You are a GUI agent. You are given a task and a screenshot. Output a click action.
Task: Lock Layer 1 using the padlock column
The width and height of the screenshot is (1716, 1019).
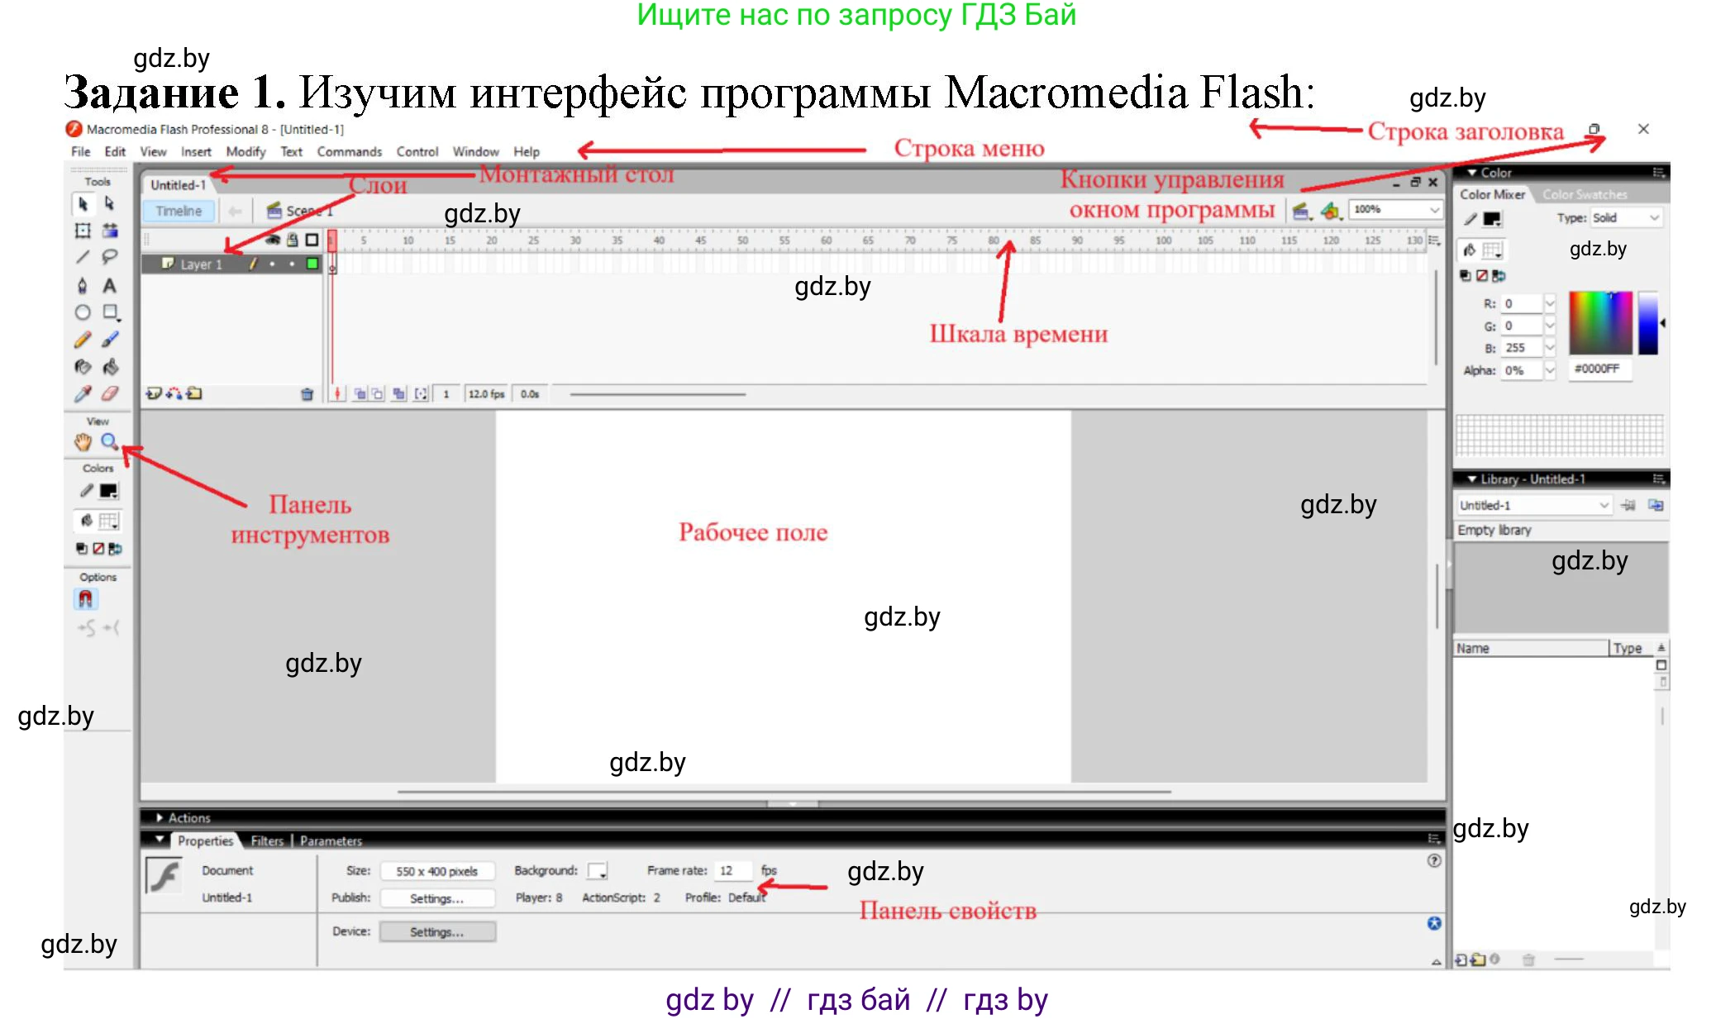pos(292,264)
